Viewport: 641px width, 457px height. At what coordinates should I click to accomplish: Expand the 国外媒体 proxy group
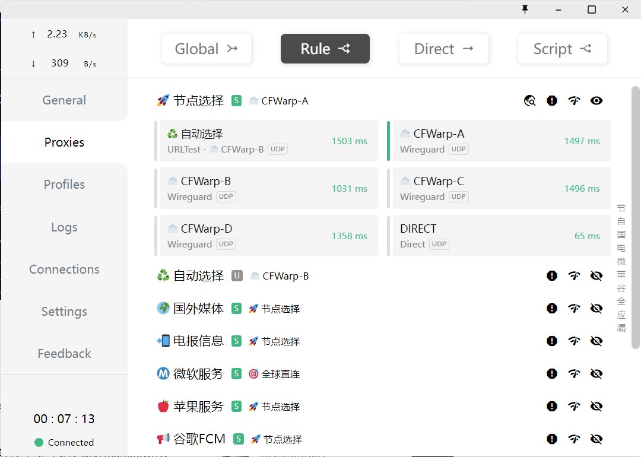click(202, 308)
